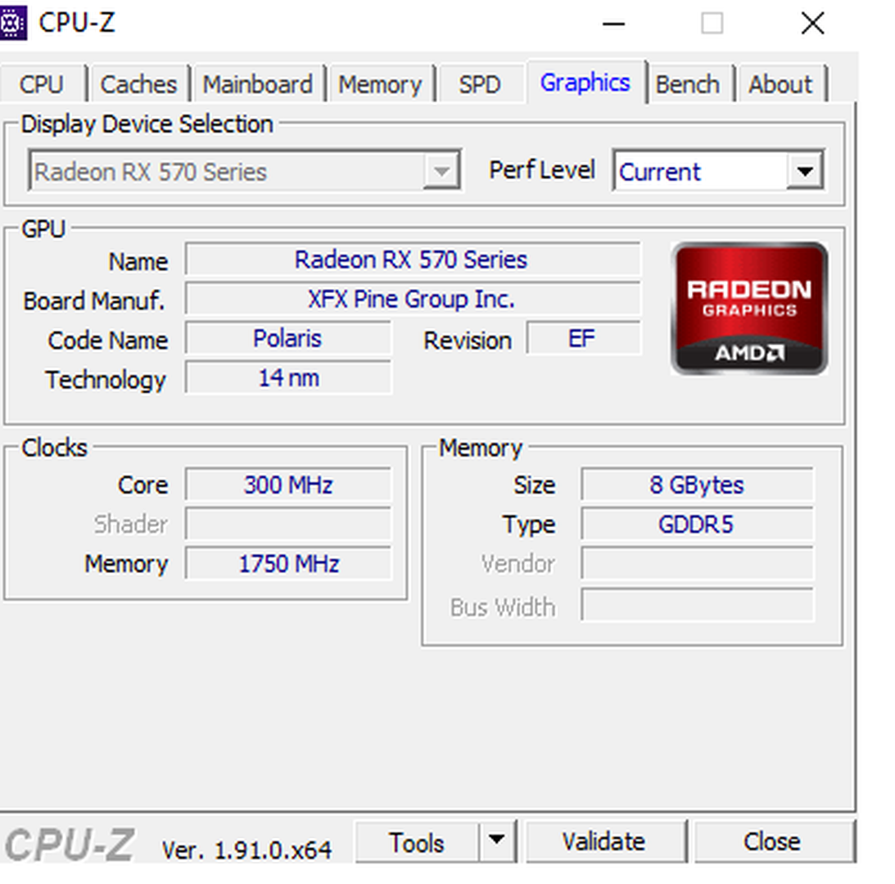
Task: Select the Memory tab
Action: [x=380, y=84]
